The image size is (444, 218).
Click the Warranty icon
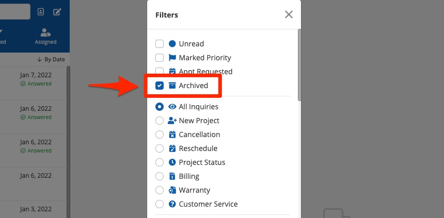(x=172, y=190)
